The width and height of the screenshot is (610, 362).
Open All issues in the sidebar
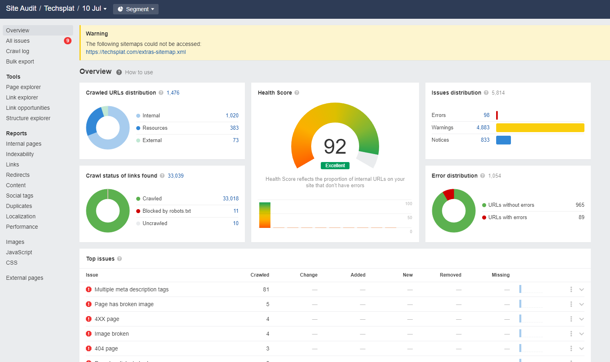click(x=18, y=41)
